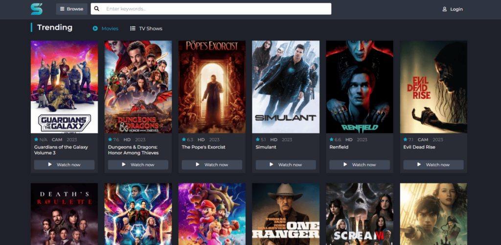501x245 pixels.
Task: Click Watch now under Simulant
Action: point(286,165)
